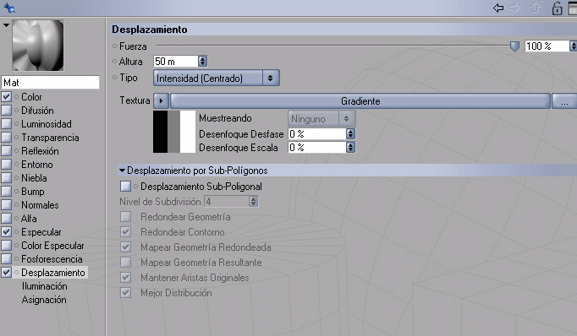Enable the Luminosidad channel checkbox

click(x=6, y=124)
